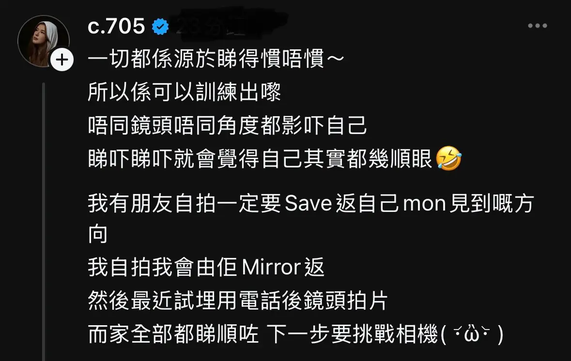
Task: Click the line 所以係可以訓練出嚟
Action: coord(184,92)
